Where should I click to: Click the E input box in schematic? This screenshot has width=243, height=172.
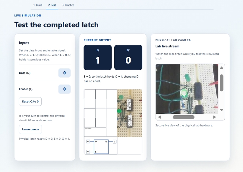pyautogui.click(x=88, y=151)
